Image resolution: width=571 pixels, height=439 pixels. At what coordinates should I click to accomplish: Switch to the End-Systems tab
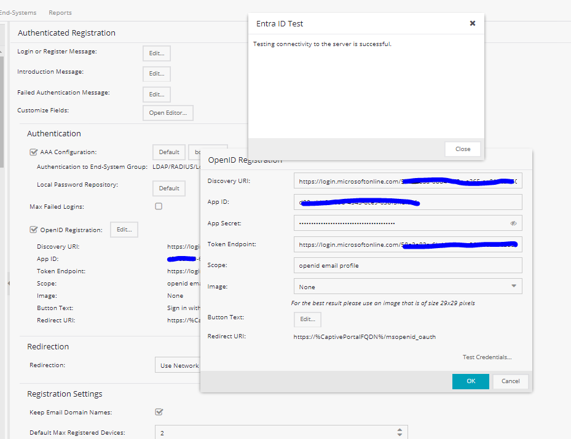tap(17, 12)
